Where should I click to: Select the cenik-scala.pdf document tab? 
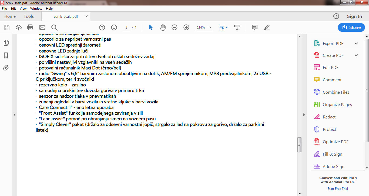click(66, 16)
